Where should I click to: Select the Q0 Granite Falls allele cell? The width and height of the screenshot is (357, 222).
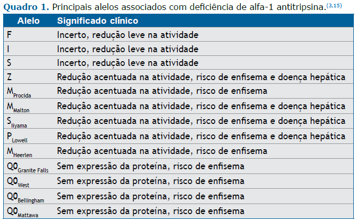29,168
